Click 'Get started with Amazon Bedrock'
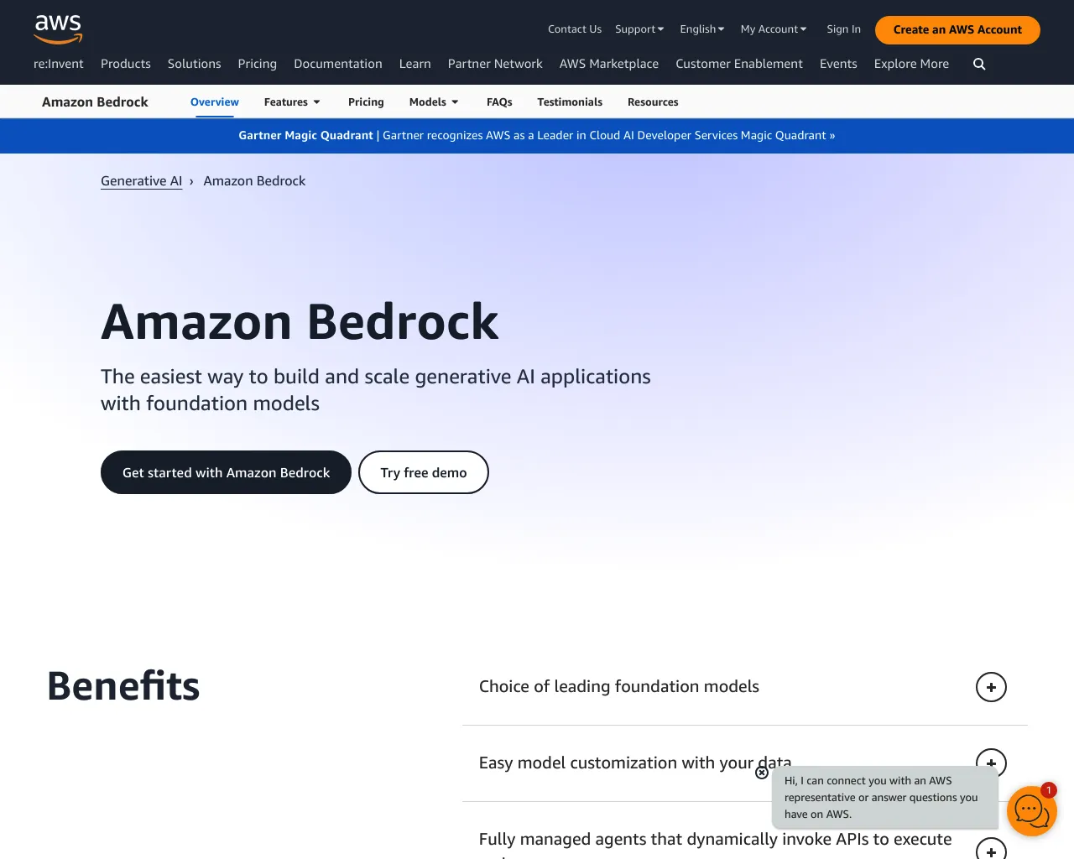Image resolution: width=1074 pixels, height=859 pixels. [226, 472]
